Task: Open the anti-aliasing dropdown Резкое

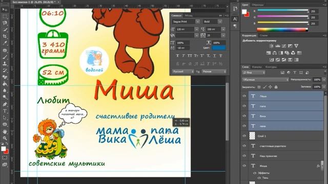Action: click(x=214, y=72)
